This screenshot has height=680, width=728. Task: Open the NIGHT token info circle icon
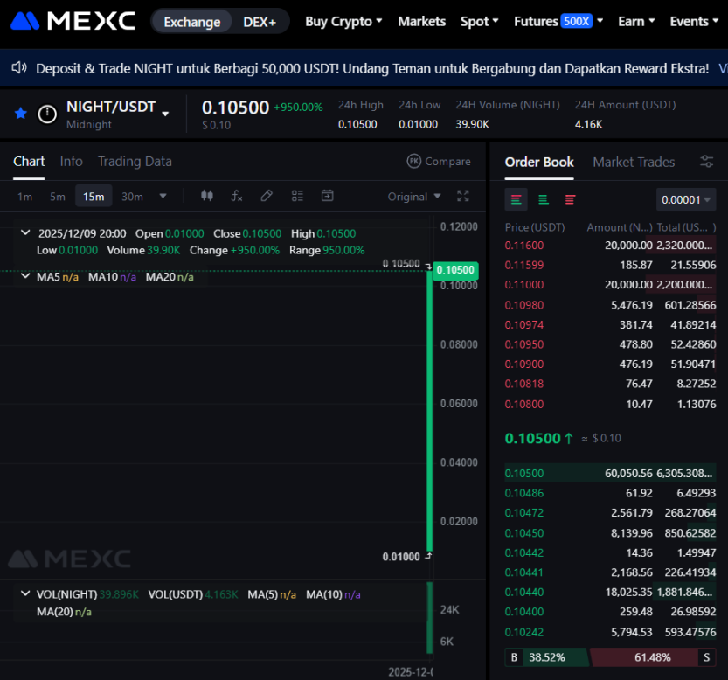[47, 114]
